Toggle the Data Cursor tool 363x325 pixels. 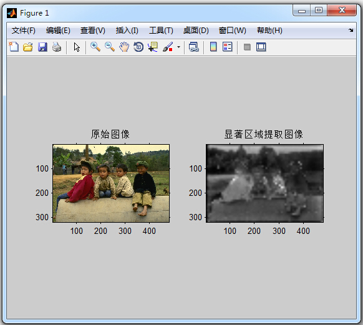[x=153, y=47]
